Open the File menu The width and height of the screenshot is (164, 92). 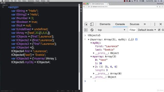pyautogui.click(x=12, y=1)
